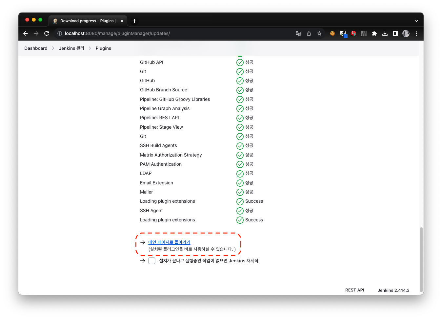Click the success icon for Mailer
This screenshot has width=442, height=319.
click(x=240, y=192)
